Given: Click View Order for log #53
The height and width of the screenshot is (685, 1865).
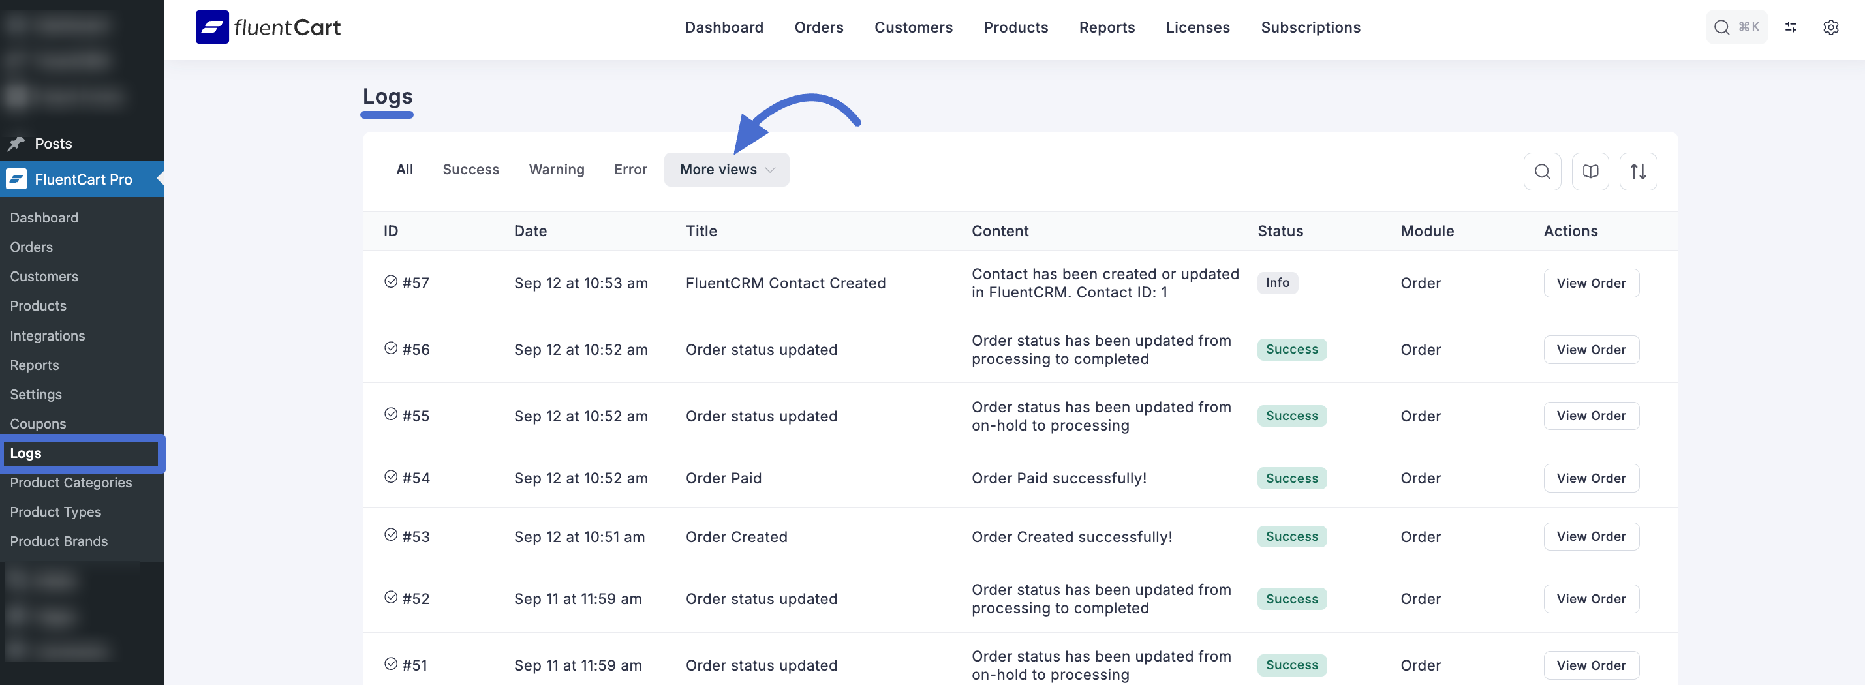Looking at the screenshot, I should [x=1591, y=536].
